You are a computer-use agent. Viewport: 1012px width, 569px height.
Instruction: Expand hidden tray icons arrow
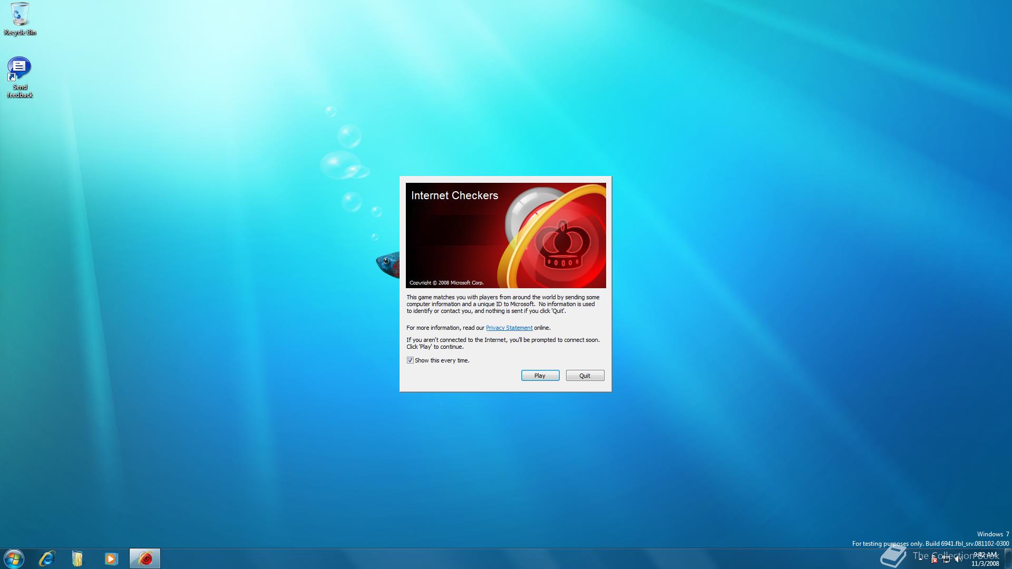click(x=921, y=559)
